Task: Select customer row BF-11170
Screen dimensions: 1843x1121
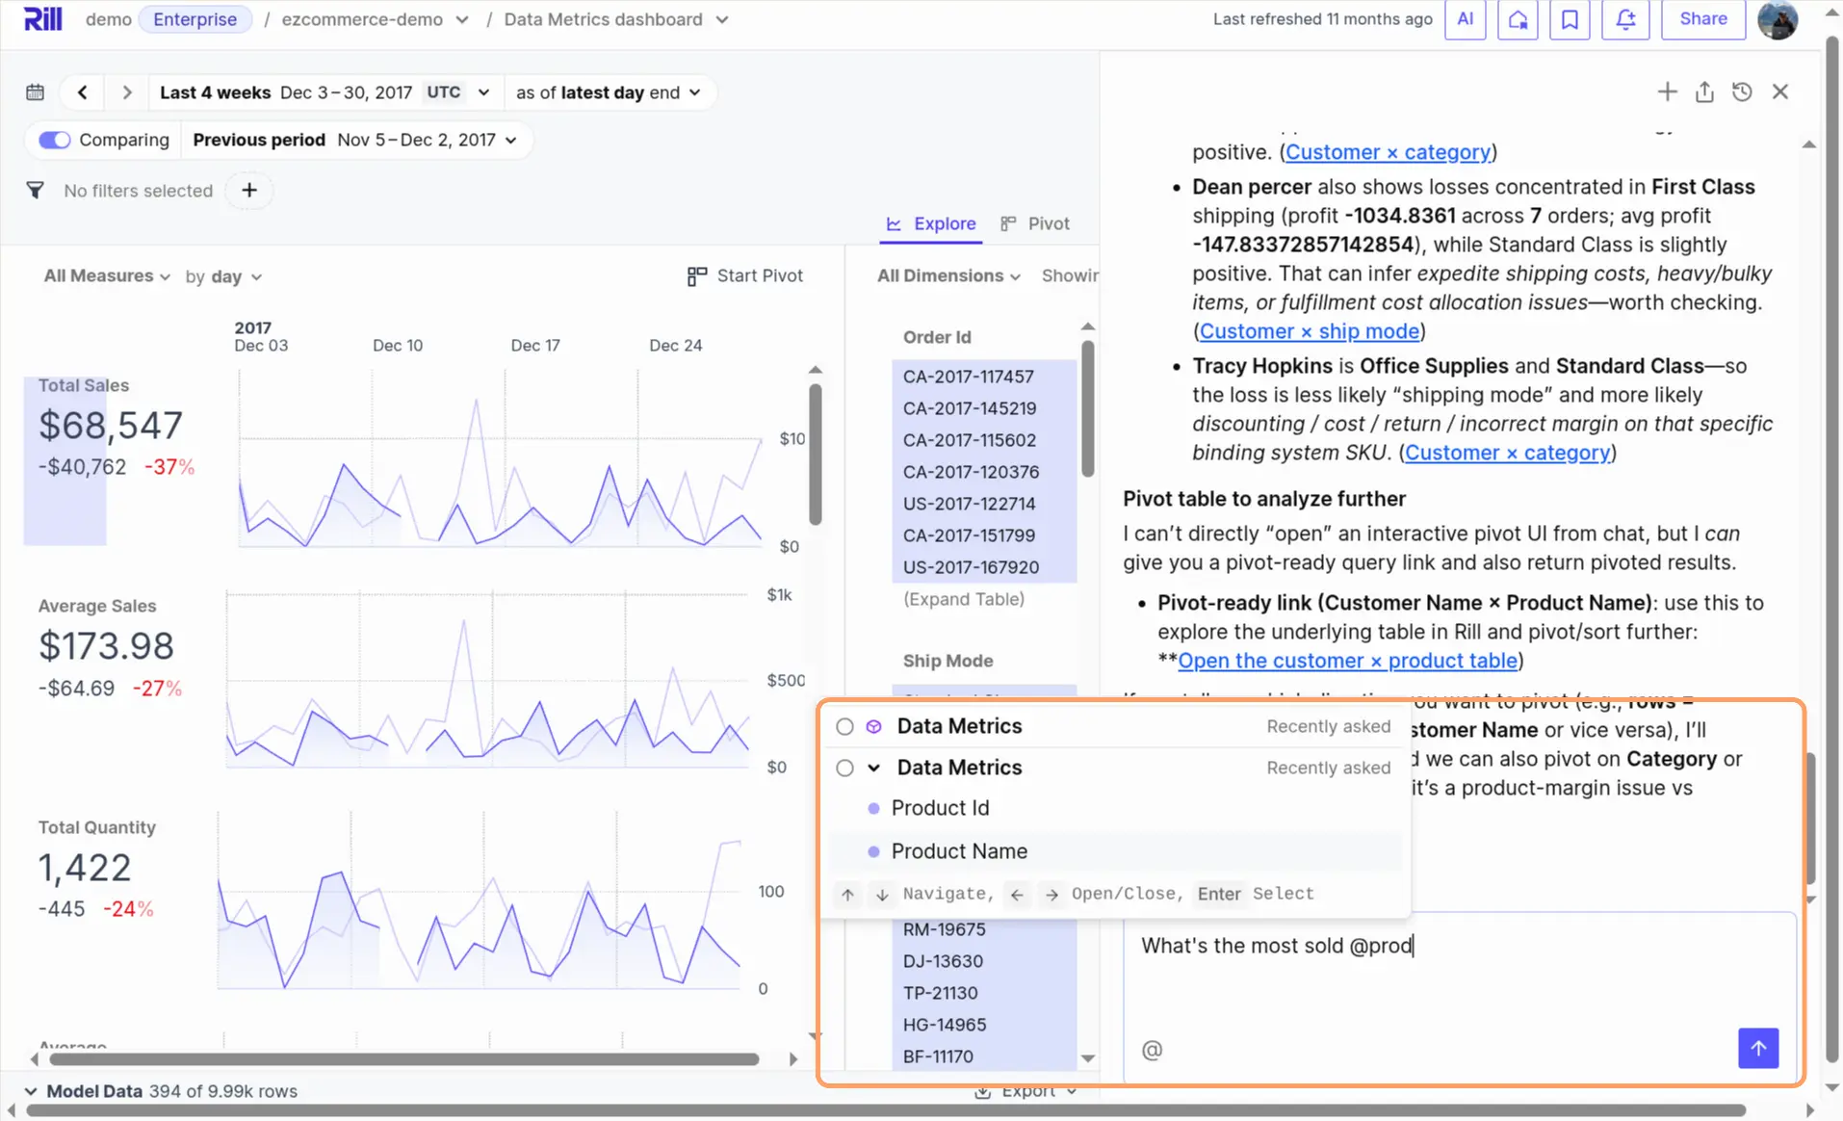Action: pos(984,1056)
